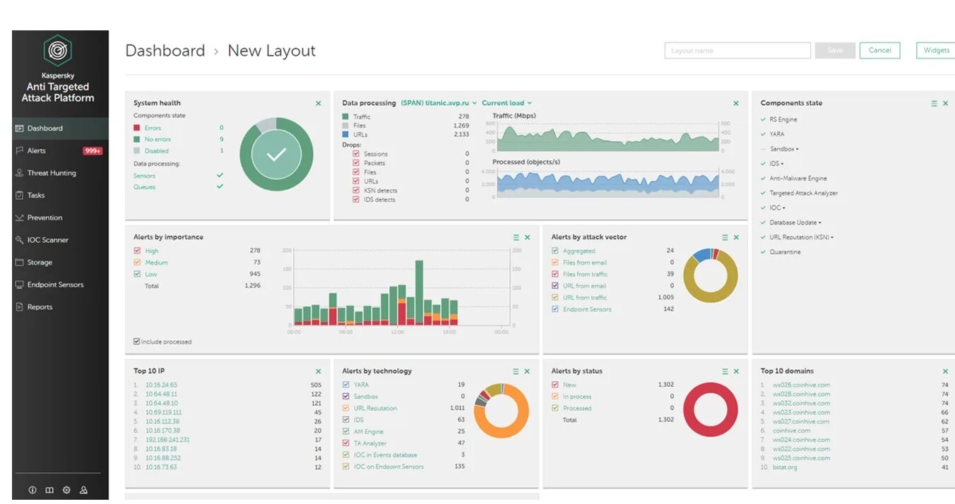
Task: Click the Layout name input field
Action: coord(737,51)
